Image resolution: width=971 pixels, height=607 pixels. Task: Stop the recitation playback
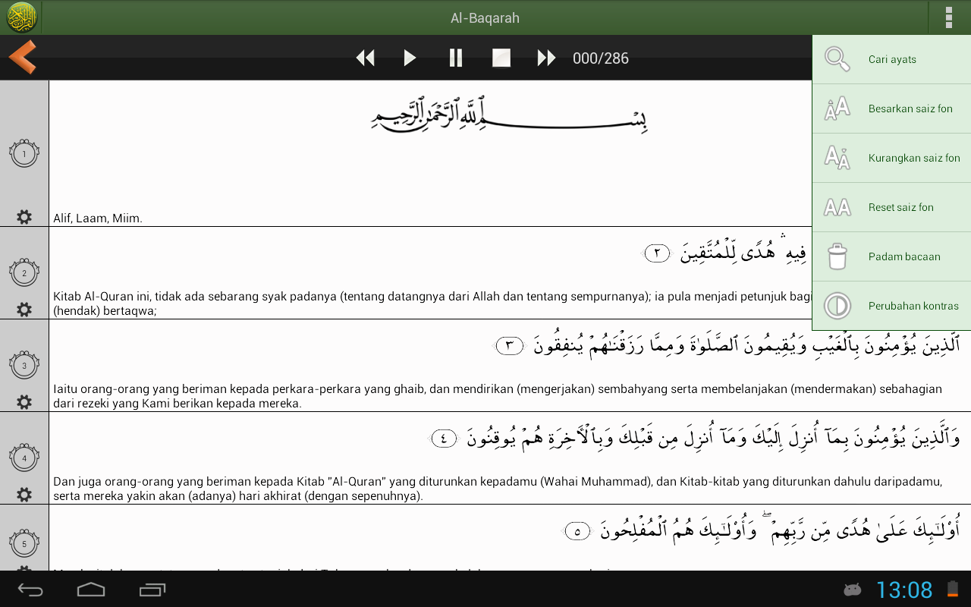point(501,58)
